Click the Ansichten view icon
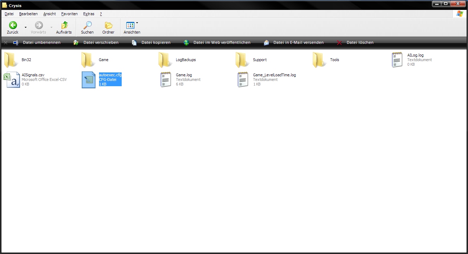468x254 pixels. coord(130,25)
